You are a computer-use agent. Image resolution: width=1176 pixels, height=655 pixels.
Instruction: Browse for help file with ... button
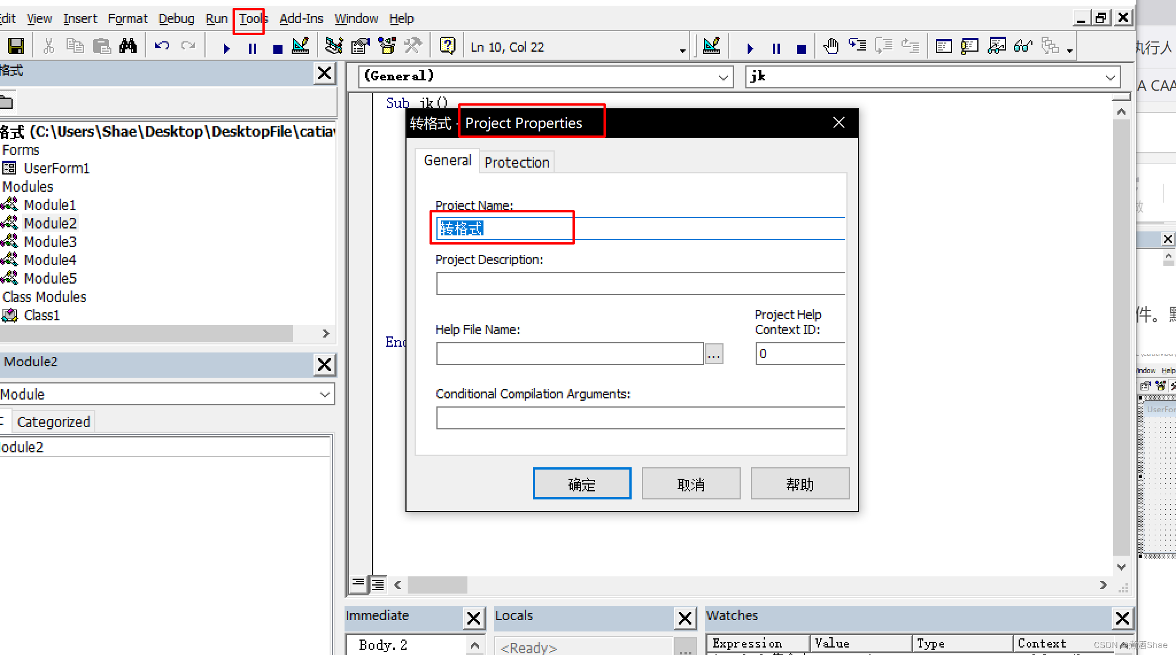[714, 354]
